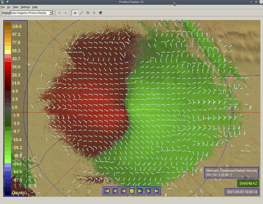Jump to first frame in animation controls
The height and width of the screenshot is (204, 263).
point(107,191)
